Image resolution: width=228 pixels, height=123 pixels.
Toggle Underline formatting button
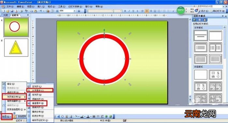click(x=133, y=11)
